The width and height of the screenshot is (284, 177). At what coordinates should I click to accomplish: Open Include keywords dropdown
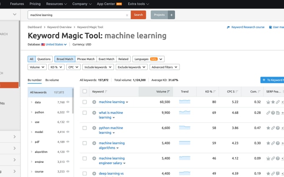click(x=98, y=67)
